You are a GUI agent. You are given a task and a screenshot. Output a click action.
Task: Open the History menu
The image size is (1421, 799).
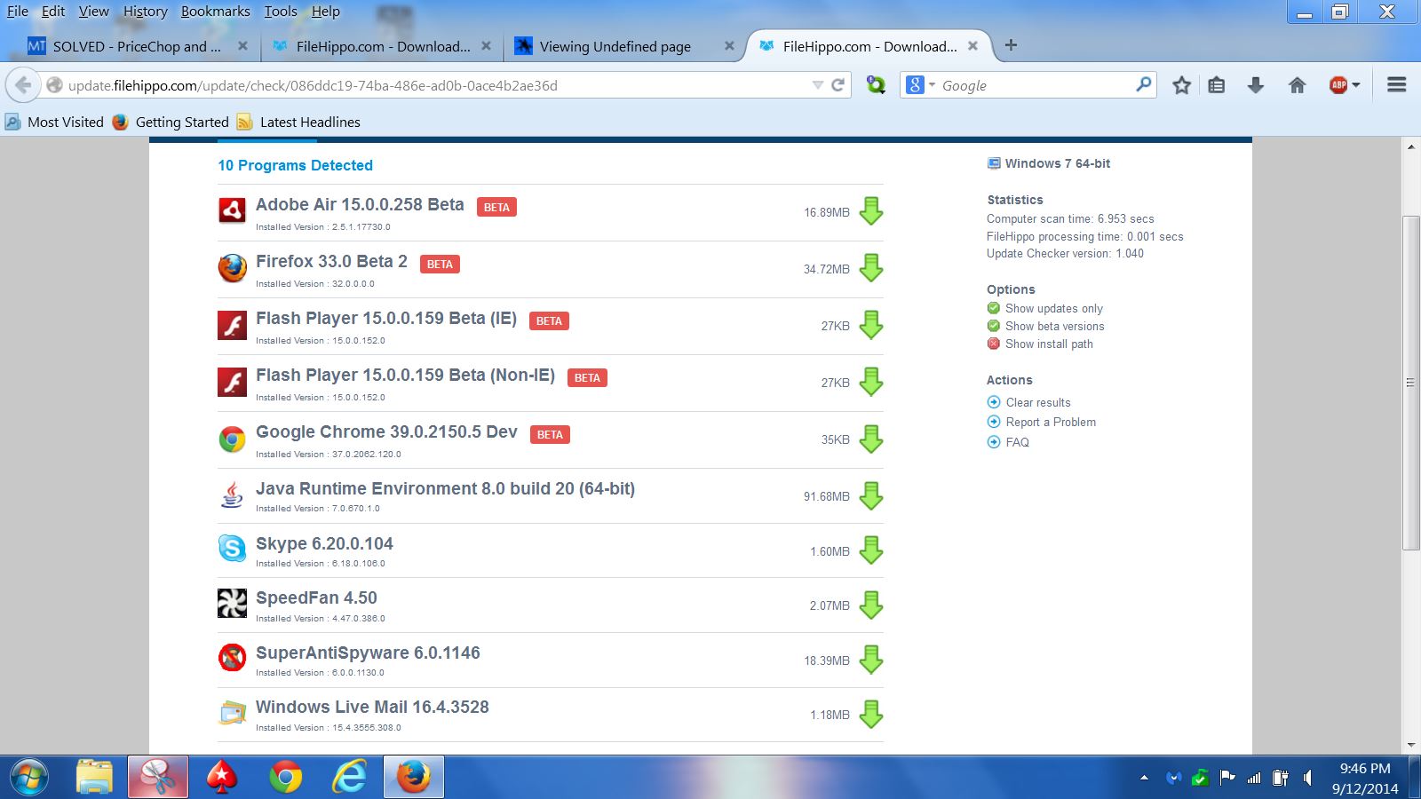click(146, 12)
